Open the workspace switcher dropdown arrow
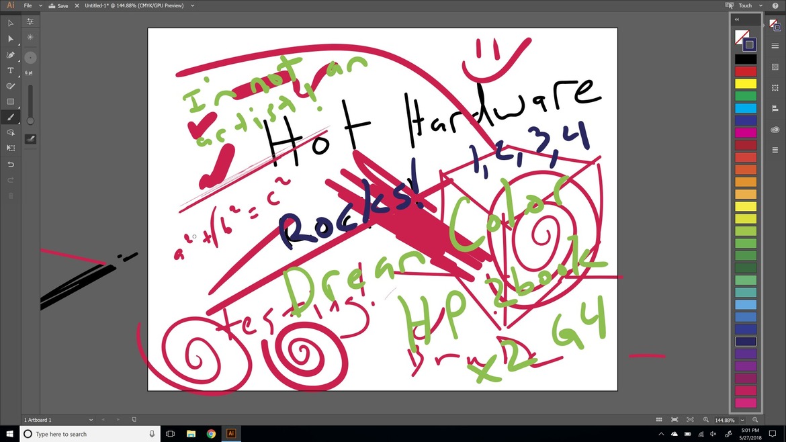The width and height of the screenshot is (786, 442). [760, 5]
